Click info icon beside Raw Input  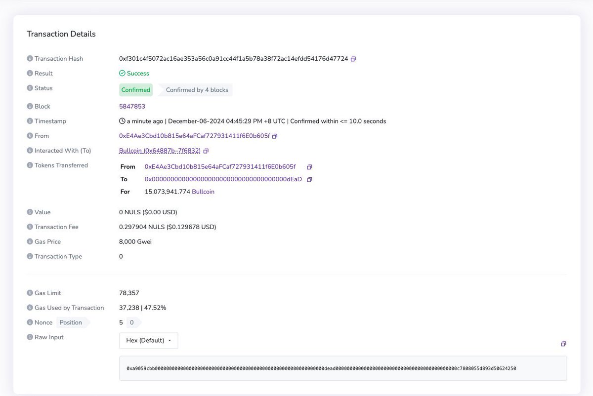coord(30,337)
